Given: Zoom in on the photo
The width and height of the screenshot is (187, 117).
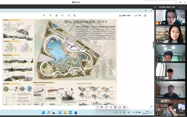Looking at the screenshot, I should pos(44,15).
